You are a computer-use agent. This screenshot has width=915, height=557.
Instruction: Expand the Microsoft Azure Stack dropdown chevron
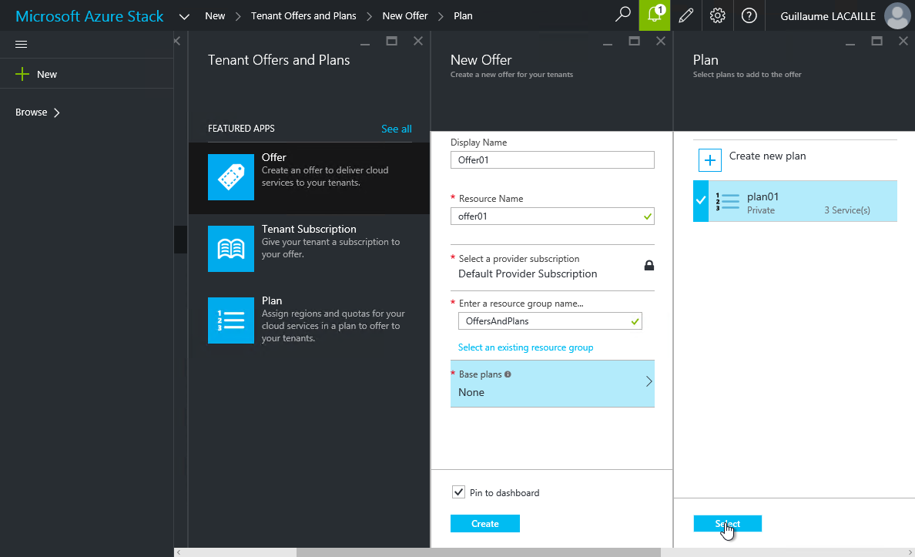click(x=184, y=16)
